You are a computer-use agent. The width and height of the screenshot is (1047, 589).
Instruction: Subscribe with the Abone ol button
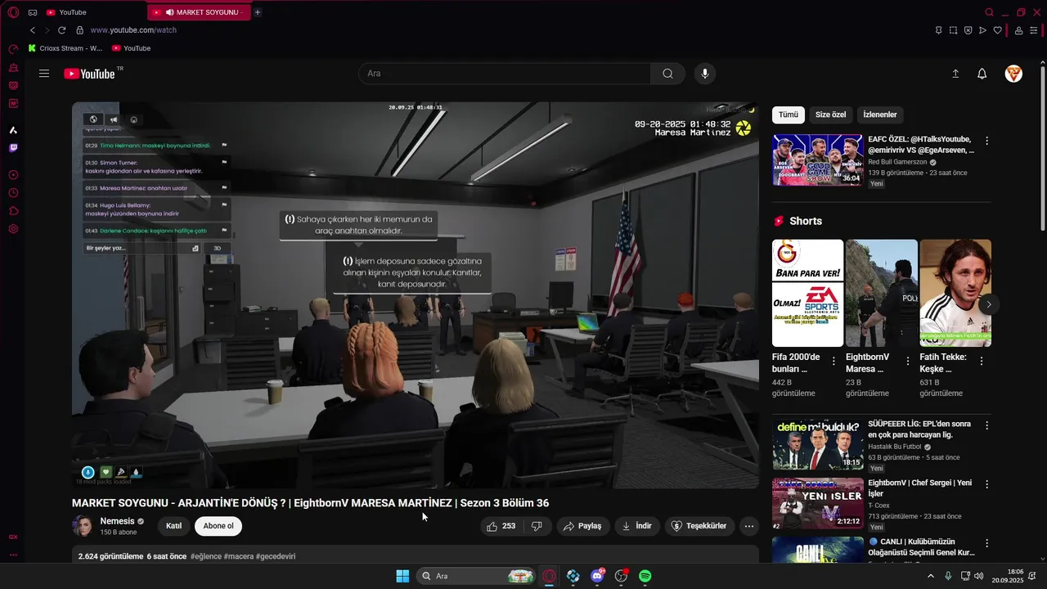pos(218,526)
